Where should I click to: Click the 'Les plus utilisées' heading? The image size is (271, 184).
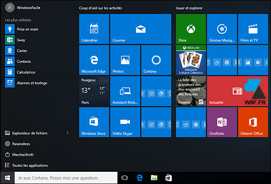click(18, 20)
